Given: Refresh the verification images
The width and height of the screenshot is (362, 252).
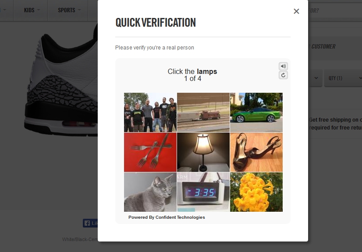Looking at the screenshot, I should [x=283, y=75].
